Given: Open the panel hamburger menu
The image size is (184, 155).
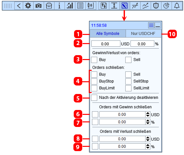Looking at the screenshot, I should tap(151, 25).
